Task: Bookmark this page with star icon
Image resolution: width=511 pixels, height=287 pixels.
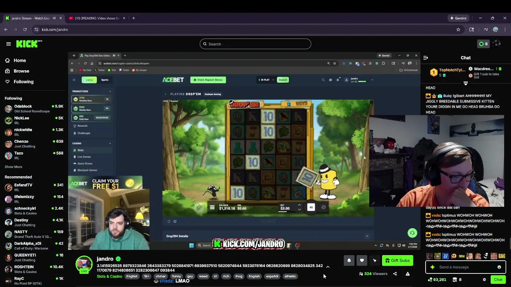Action: click(x=458, y=29)
